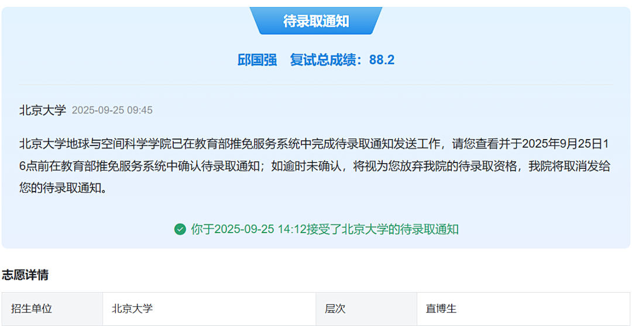This screenshot has height=326, width=632.
Task: Click the green acceptance status text
Action: 324,229
